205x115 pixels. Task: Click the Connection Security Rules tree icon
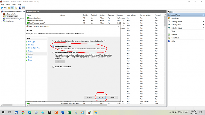point(4,19)
